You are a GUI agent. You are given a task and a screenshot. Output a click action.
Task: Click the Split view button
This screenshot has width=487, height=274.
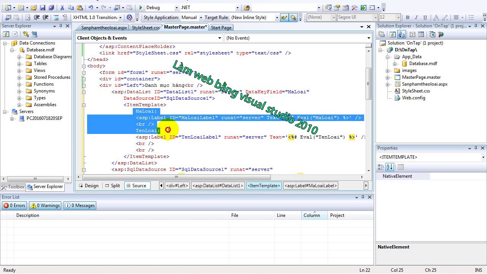(113, 186)
